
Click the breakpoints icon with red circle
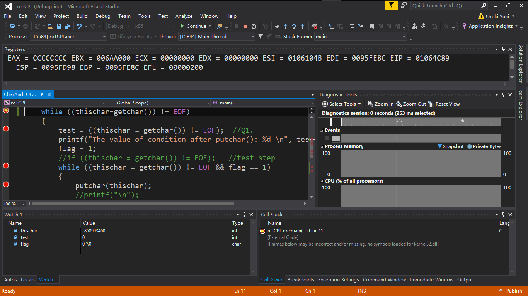314,26
